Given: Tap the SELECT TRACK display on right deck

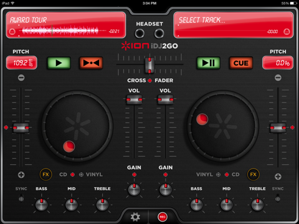Looking at the screenshot, I should 234,25.
